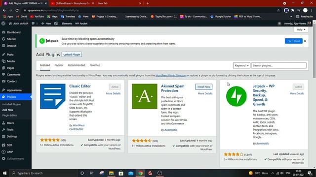Click the blue Jetpack banner action button
The height and width of the screenshot is (177, 316).
pyautogui.click(x=294, y=41)
